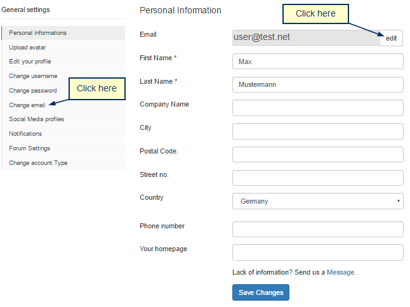Viewport: 410px width, 307px height.
Task: Go to Edit your profile
Action: click(63, 62)
